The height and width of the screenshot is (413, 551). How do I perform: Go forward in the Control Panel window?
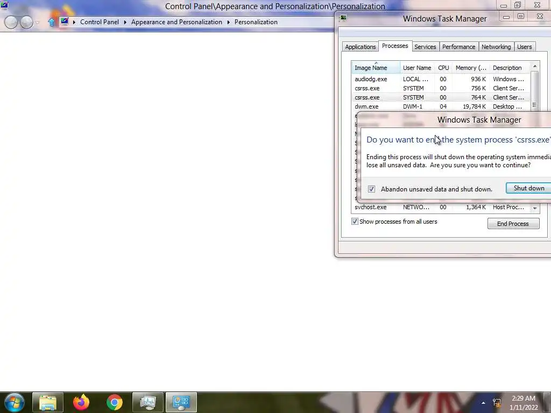[26, 22]
